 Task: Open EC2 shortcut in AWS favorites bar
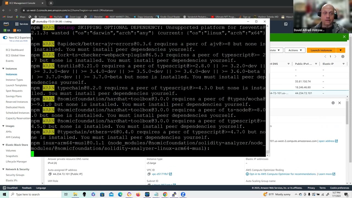[17, 30]
